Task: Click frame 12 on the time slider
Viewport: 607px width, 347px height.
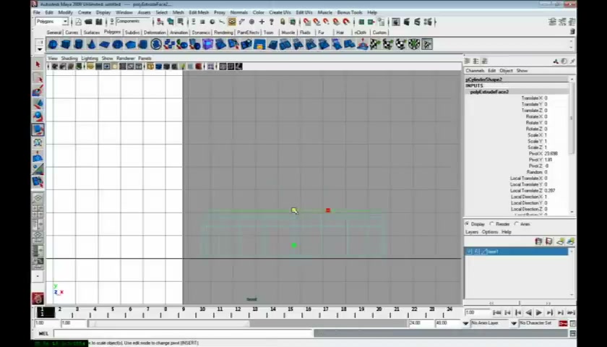Action: click(238, 309)
